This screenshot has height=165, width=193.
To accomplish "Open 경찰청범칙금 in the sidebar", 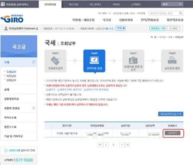I will (19, 99).
